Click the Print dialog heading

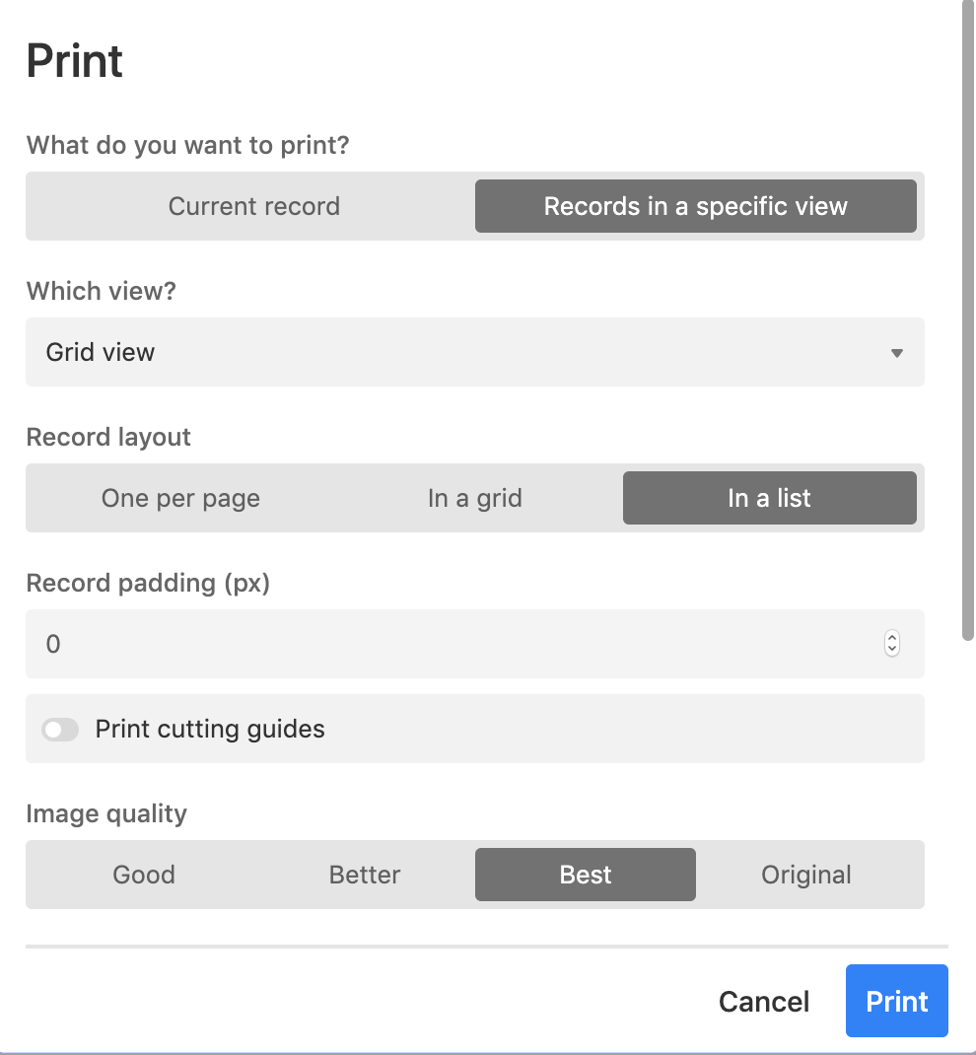[x=74, y=61]
